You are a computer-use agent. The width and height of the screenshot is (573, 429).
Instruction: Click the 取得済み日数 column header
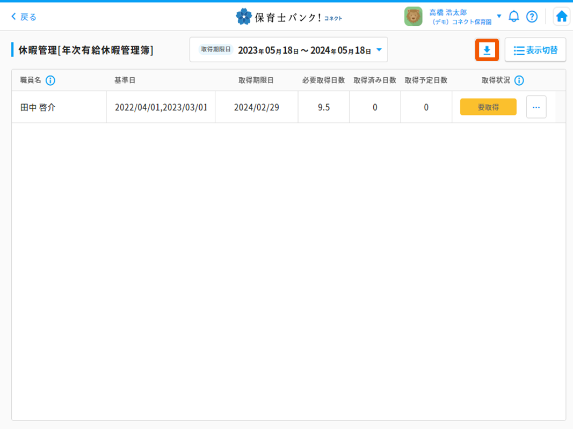[374, 80]
